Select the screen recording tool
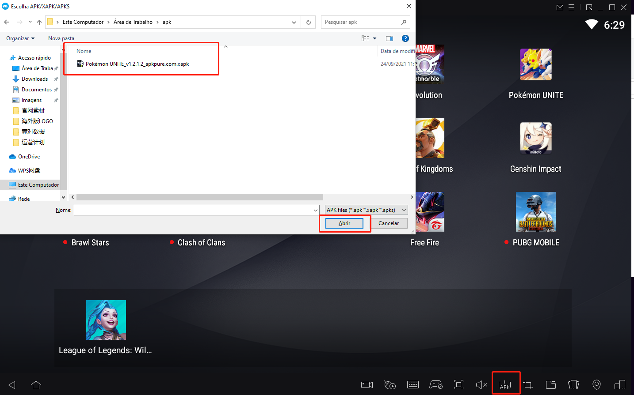This screenshot has width=634, height=395. point(366,384)
